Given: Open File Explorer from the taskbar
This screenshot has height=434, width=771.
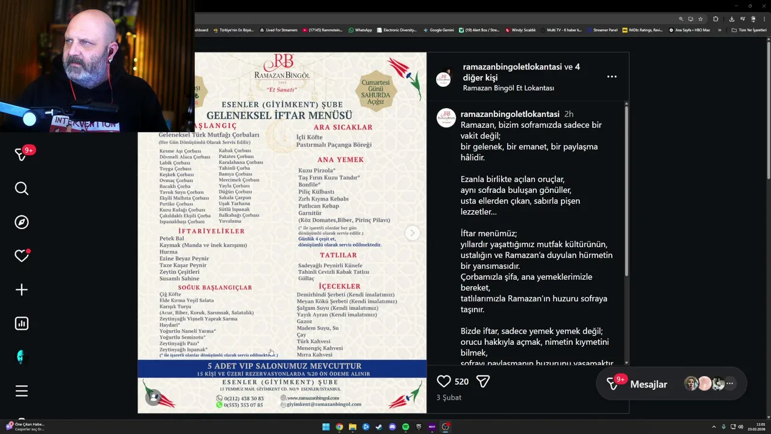Looking at the screenshot, I should pos(352,427).
